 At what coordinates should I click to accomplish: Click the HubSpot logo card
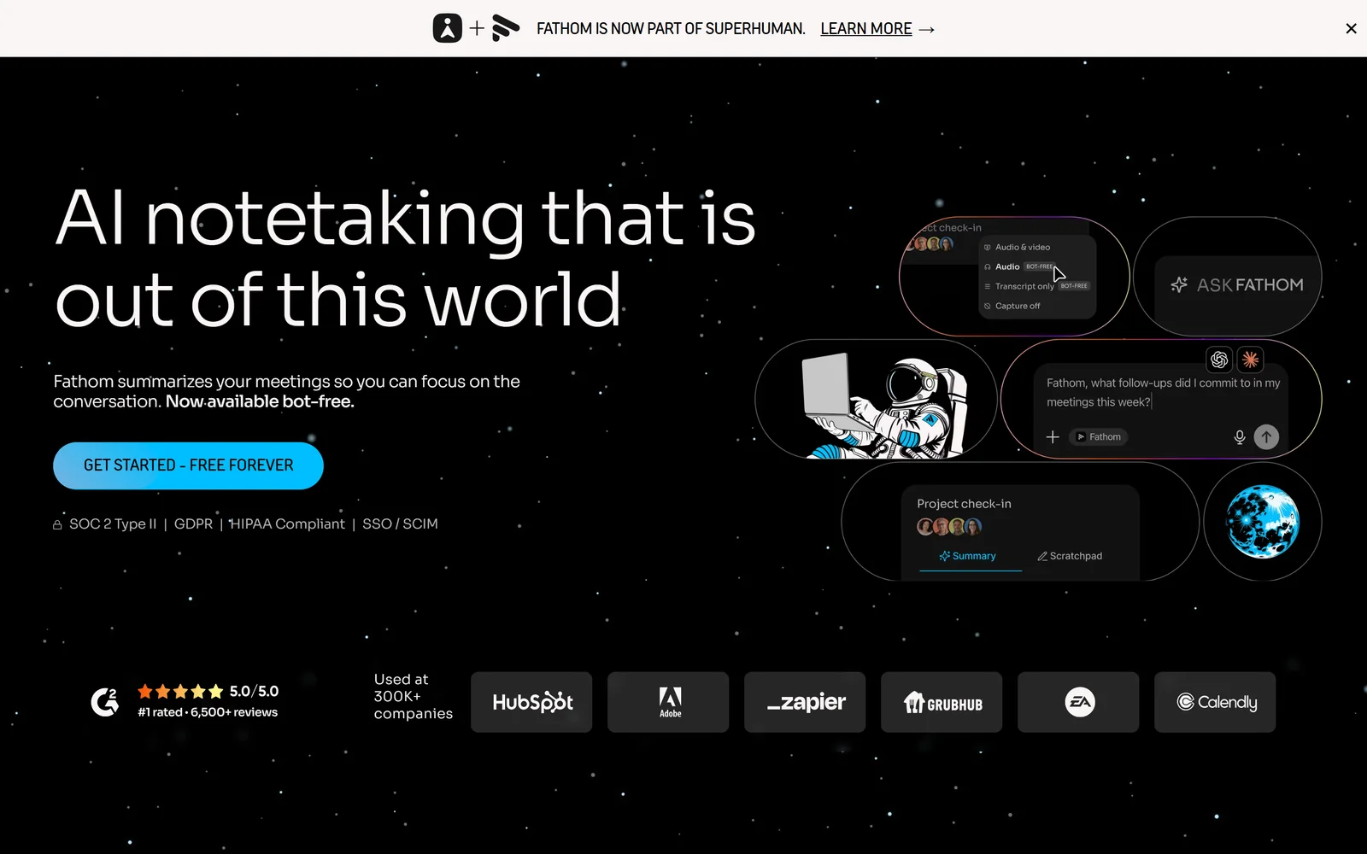tap(531, 702)
